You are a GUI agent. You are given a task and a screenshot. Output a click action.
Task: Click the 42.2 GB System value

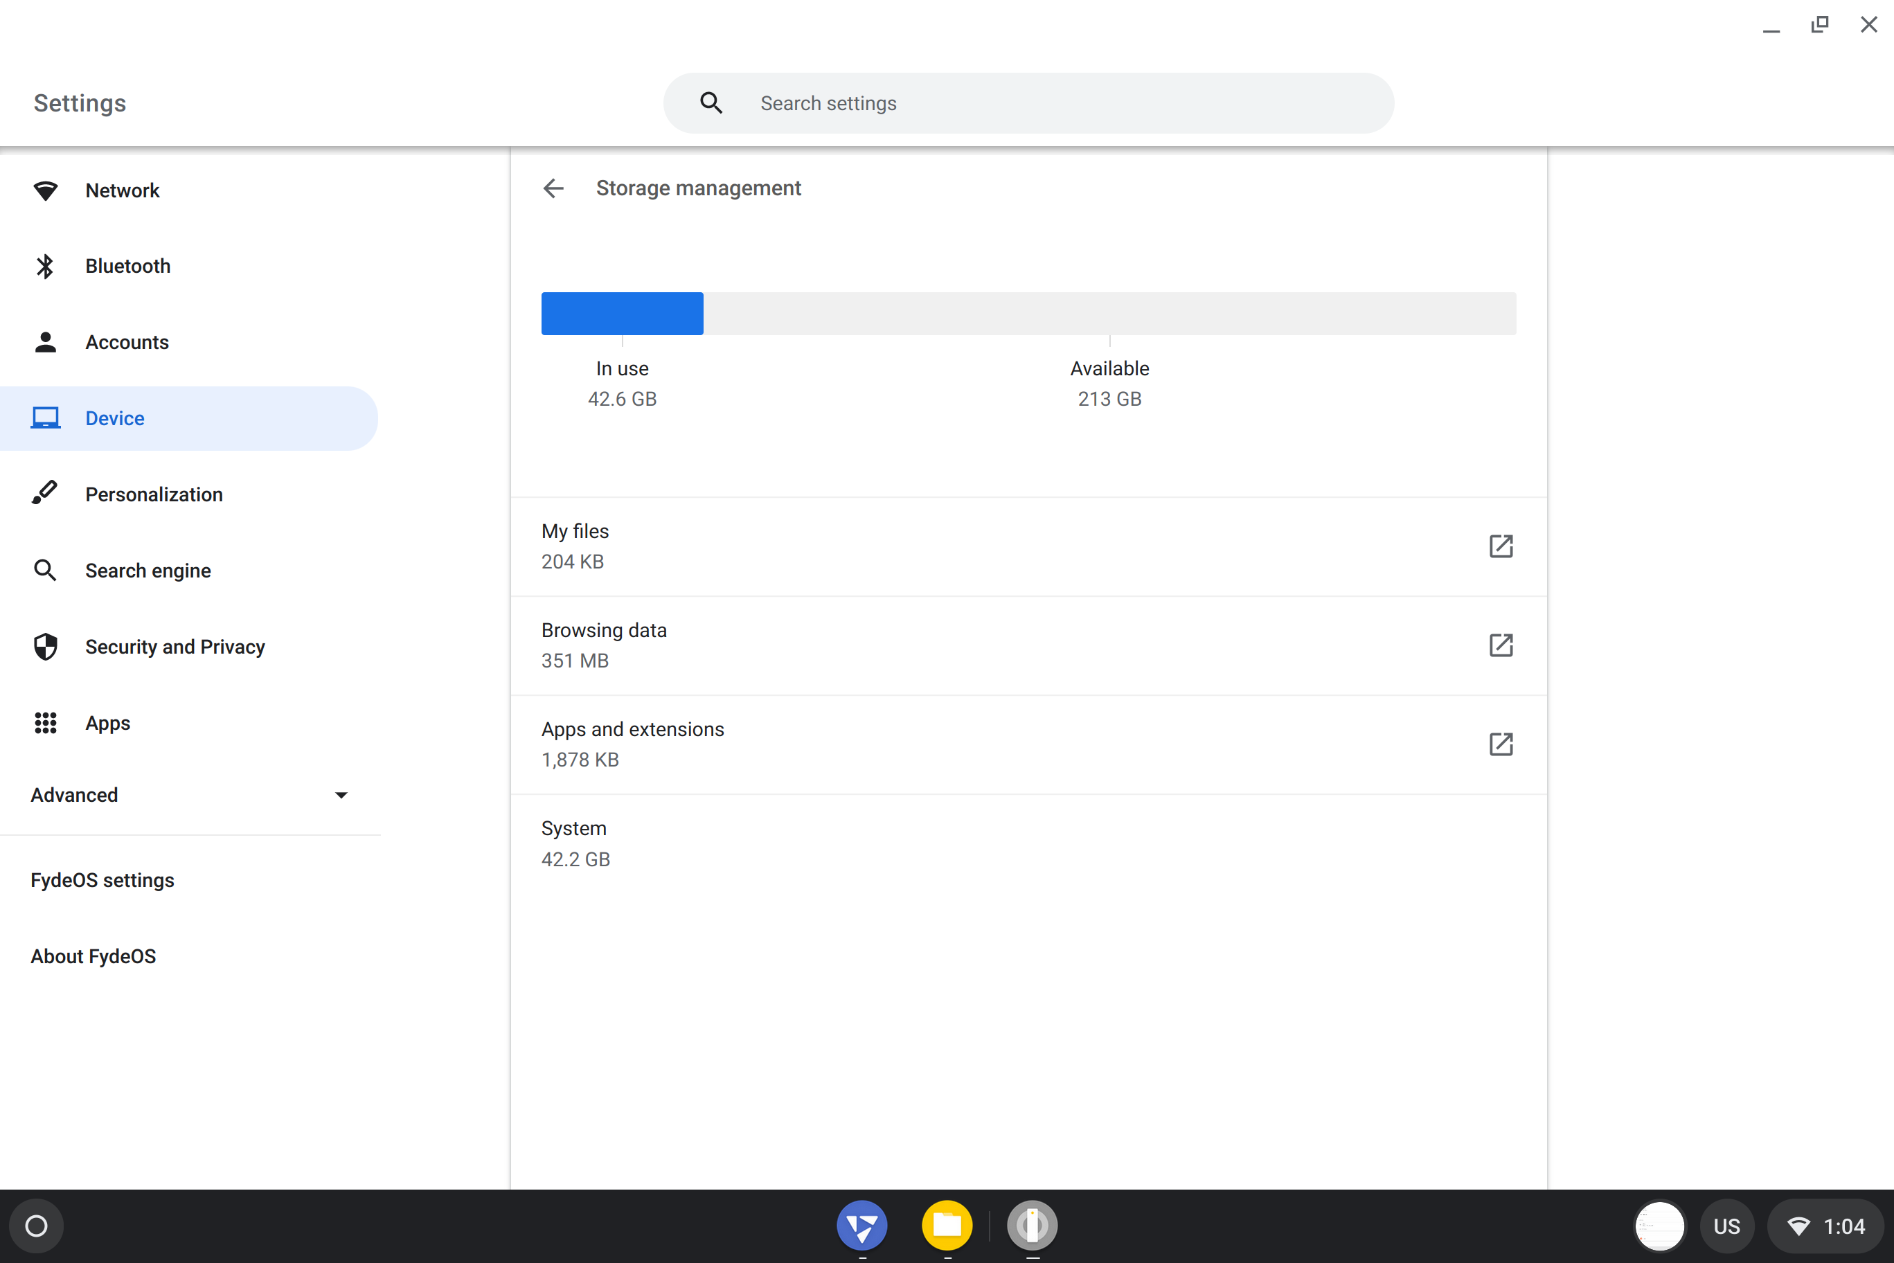(x=575, y=859)
